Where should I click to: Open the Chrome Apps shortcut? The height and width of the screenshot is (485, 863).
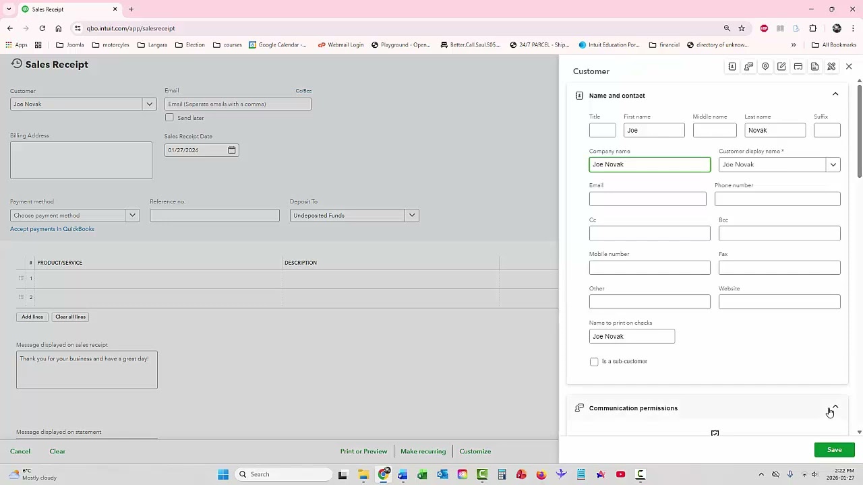pyautogui.click(x=16, y=45)
